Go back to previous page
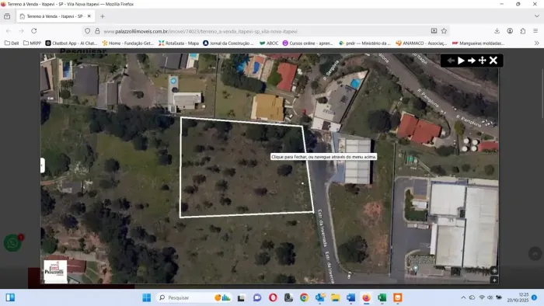The height and width of the screenshot is (306, 544). (9, 31)
